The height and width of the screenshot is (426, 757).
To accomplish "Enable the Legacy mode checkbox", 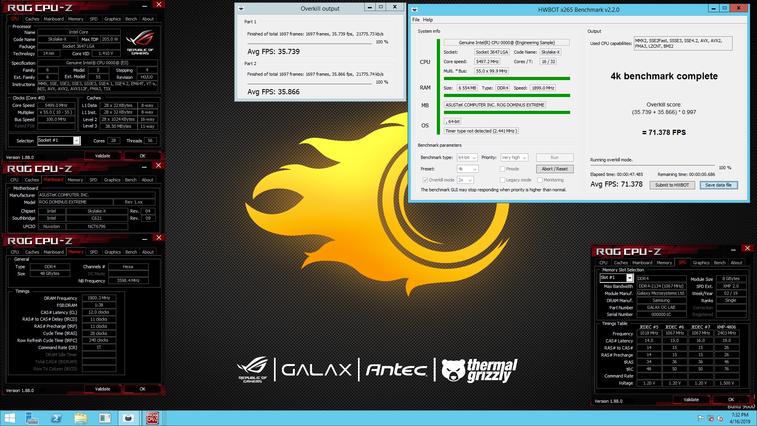I will pos(502,180).
